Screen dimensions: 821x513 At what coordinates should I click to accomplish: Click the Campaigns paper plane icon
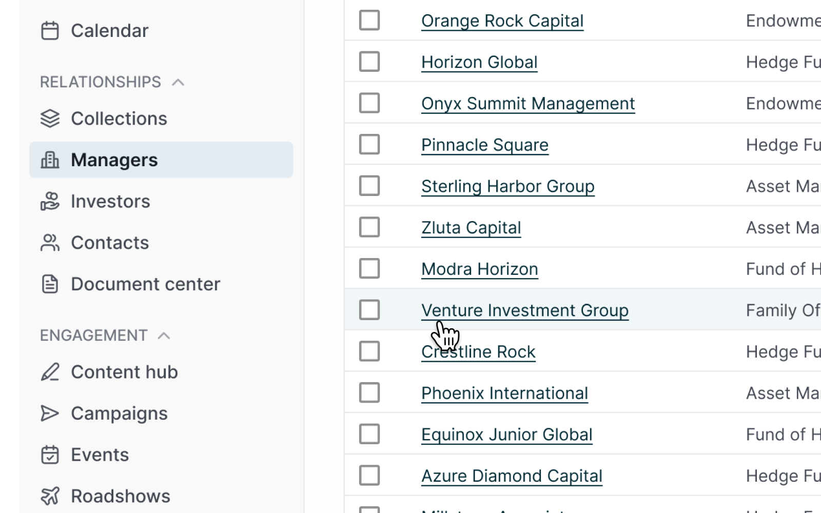[x=50, y=413]
